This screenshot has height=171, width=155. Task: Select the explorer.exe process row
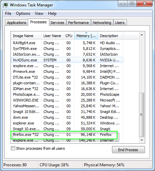click(67, 123)
